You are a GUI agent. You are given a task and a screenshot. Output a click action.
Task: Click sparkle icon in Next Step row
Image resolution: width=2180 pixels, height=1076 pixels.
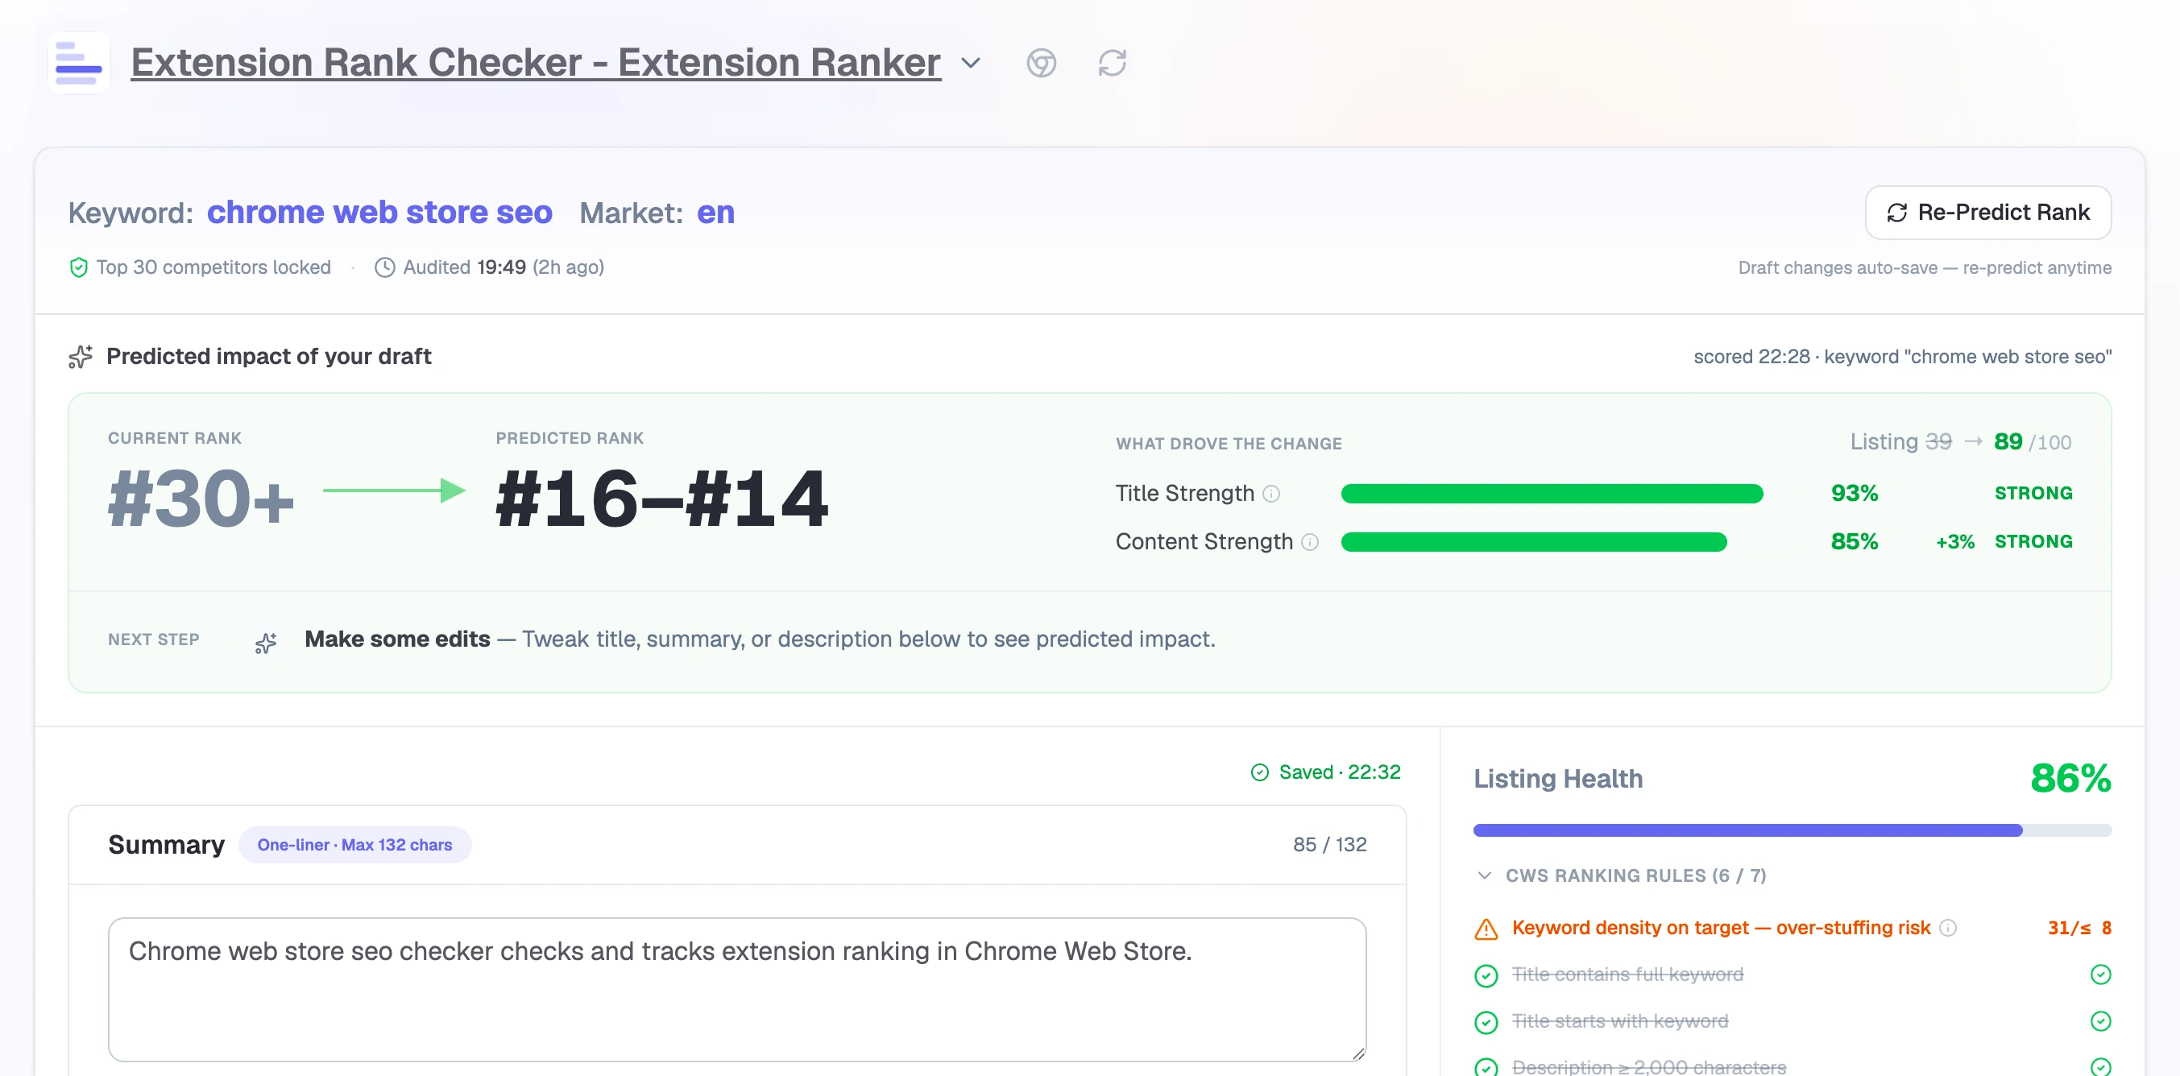(x=266, y=644)
